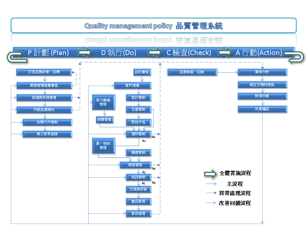Click the 員工教育訓練 box
The height and width of the screenshot is (230, 307).
coord(47,134)
